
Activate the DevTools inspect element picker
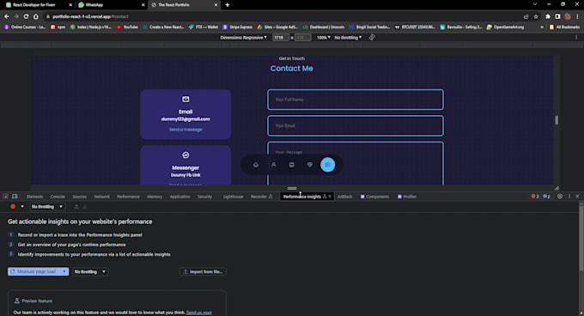6,197
